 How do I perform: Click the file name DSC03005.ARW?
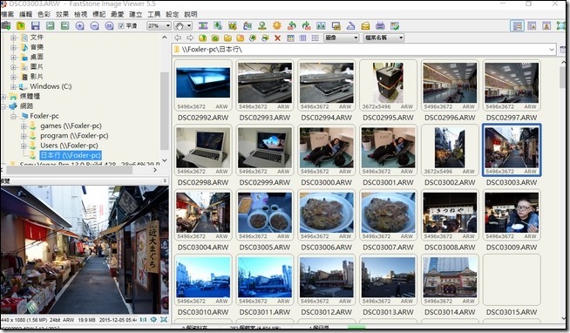click(265, 248)
